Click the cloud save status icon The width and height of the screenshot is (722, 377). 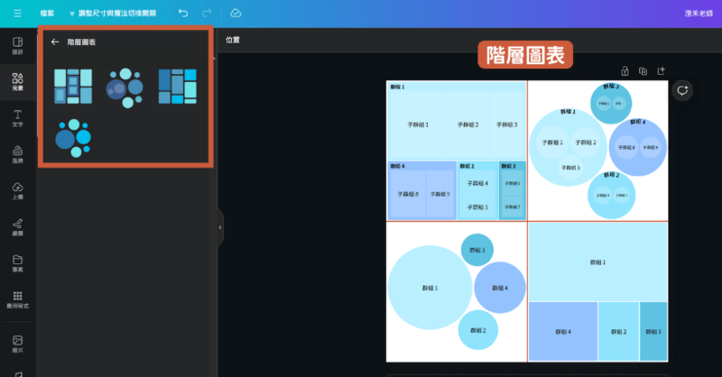[x=236, y=14]
